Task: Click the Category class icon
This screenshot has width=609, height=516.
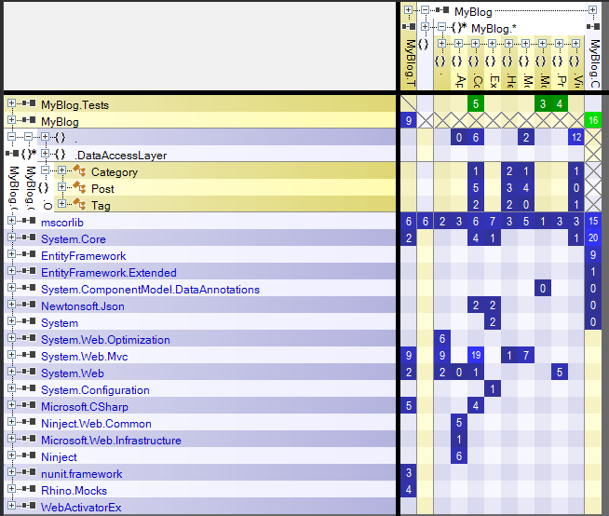Action: pyautogui.click(x=80, y=170)
